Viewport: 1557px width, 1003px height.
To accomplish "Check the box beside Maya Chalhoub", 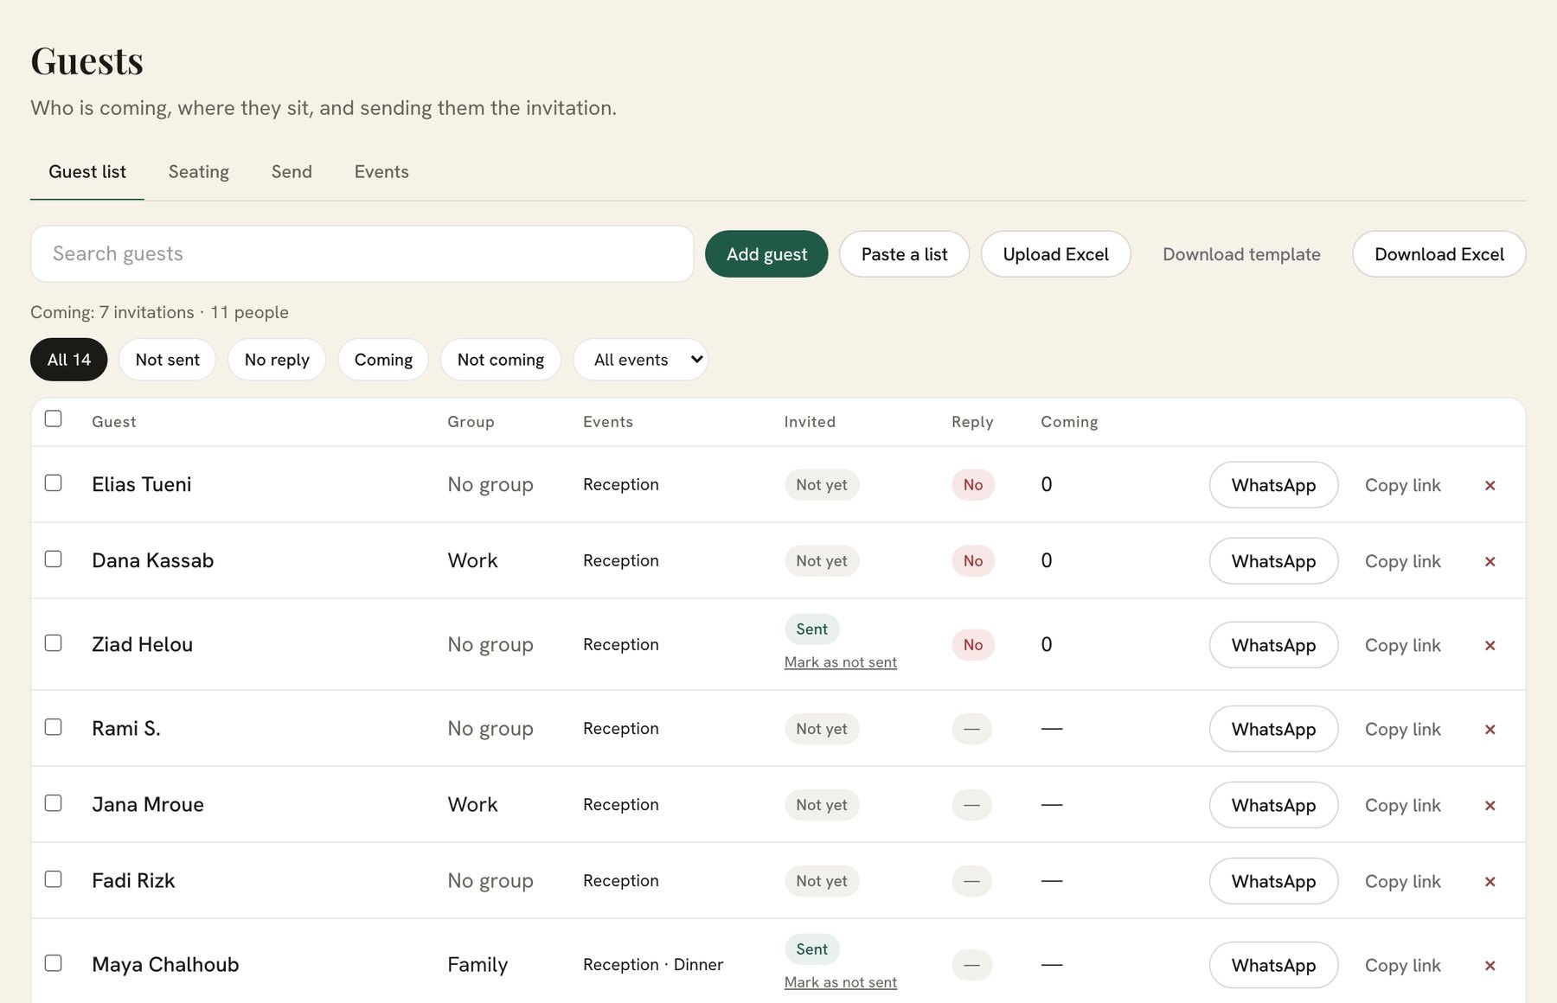I will click(54, 962).
